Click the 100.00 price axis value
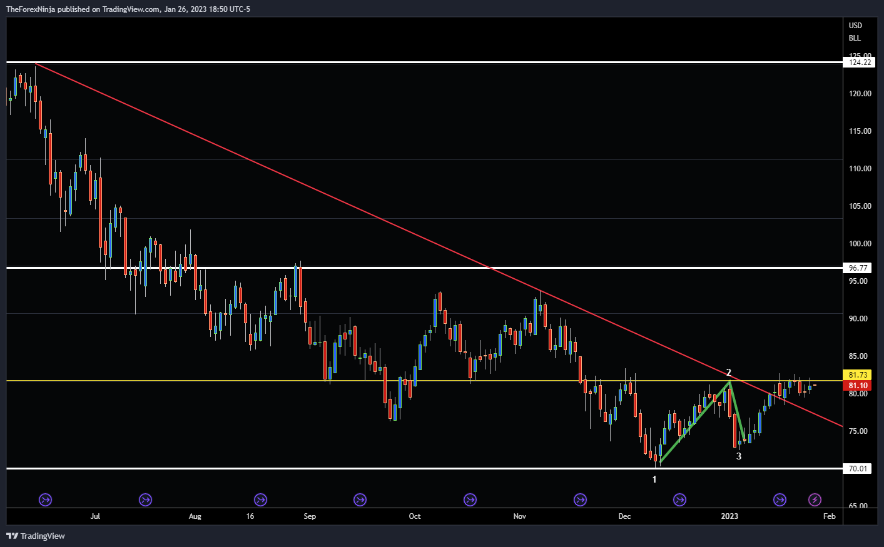 pyautogui.click(x=860, y=244)
